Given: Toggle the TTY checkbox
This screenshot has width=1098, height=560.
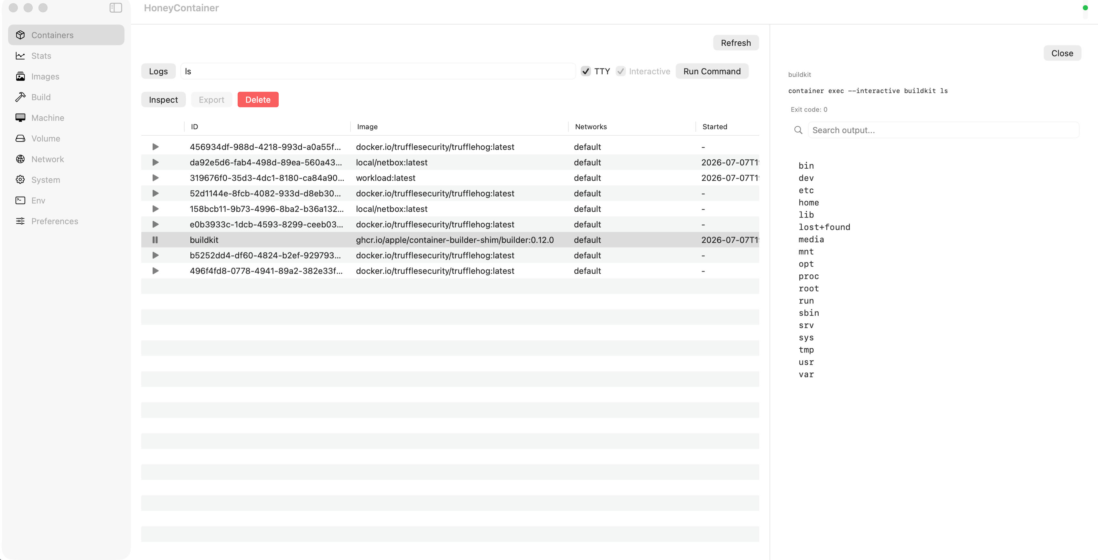Looking at the screenshot, I should [x=586, y=71].
